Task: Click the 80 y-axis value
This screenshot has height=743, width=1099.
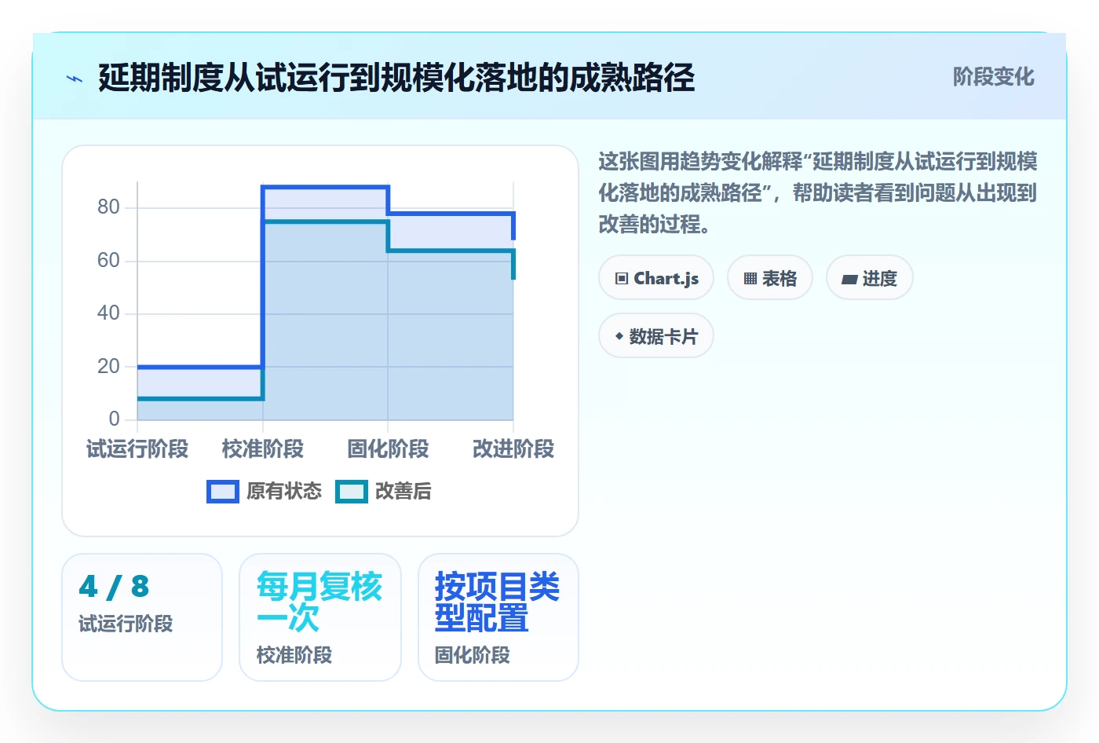Action: 108,207
